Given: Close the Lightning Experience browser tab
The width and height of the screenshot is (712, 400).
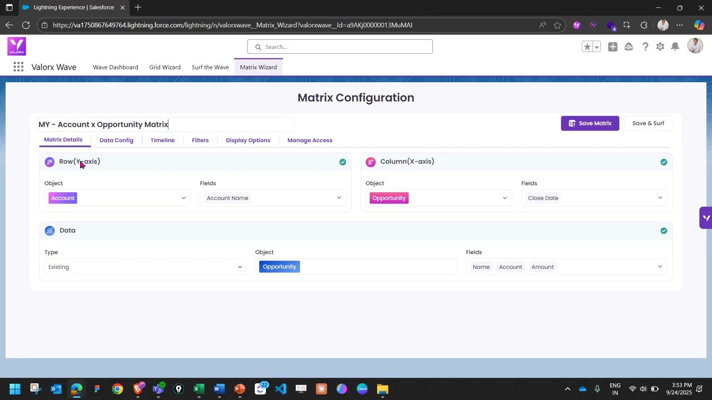Looking at the screenshot, I should [122, 7].
